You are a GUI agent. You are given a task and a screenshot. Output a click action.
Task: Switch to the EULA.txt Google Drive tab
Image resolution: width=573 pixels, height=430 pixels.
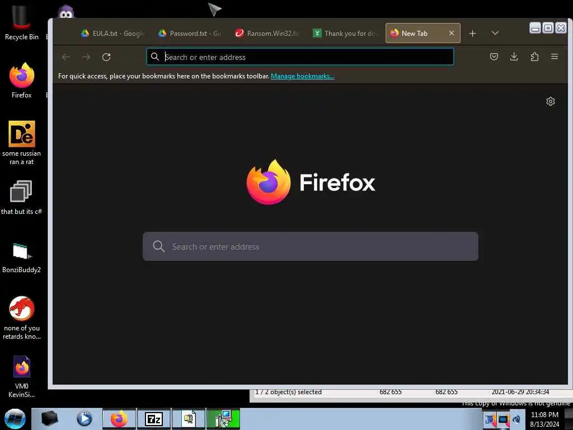click(x=113, y=33)
